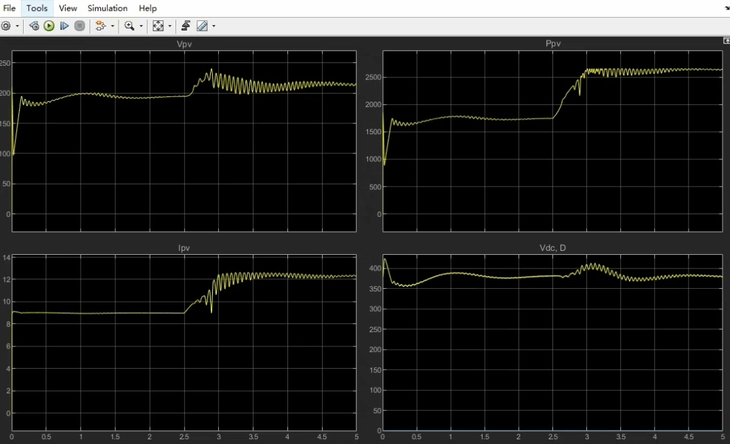Select the Zoom tool magnifier icon
The image size is (730, 444).
pos(129,26)
